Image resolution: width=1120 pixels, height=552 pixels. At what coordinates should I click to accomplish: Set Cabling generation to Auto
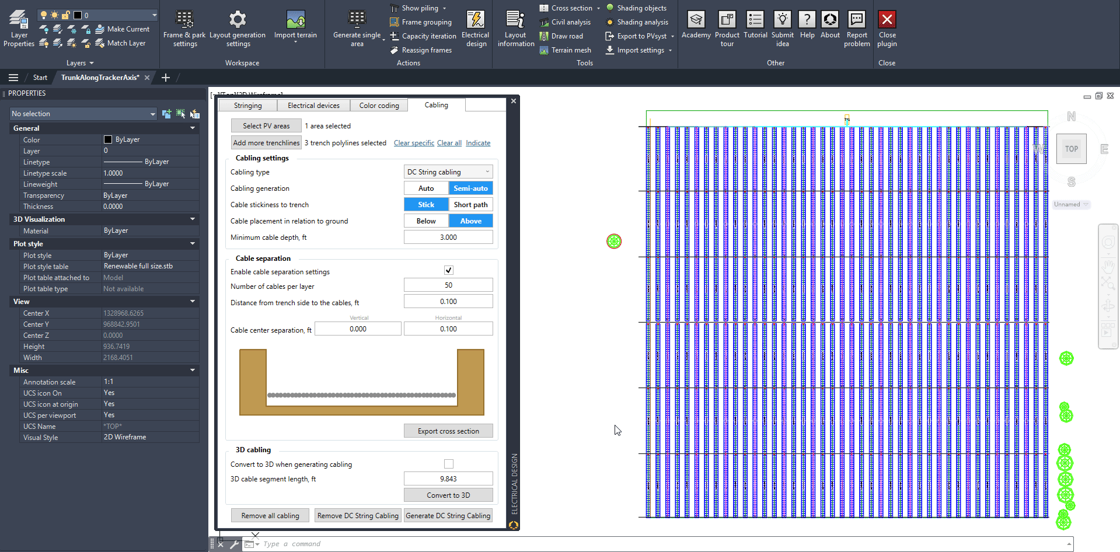tap(426, 188)
